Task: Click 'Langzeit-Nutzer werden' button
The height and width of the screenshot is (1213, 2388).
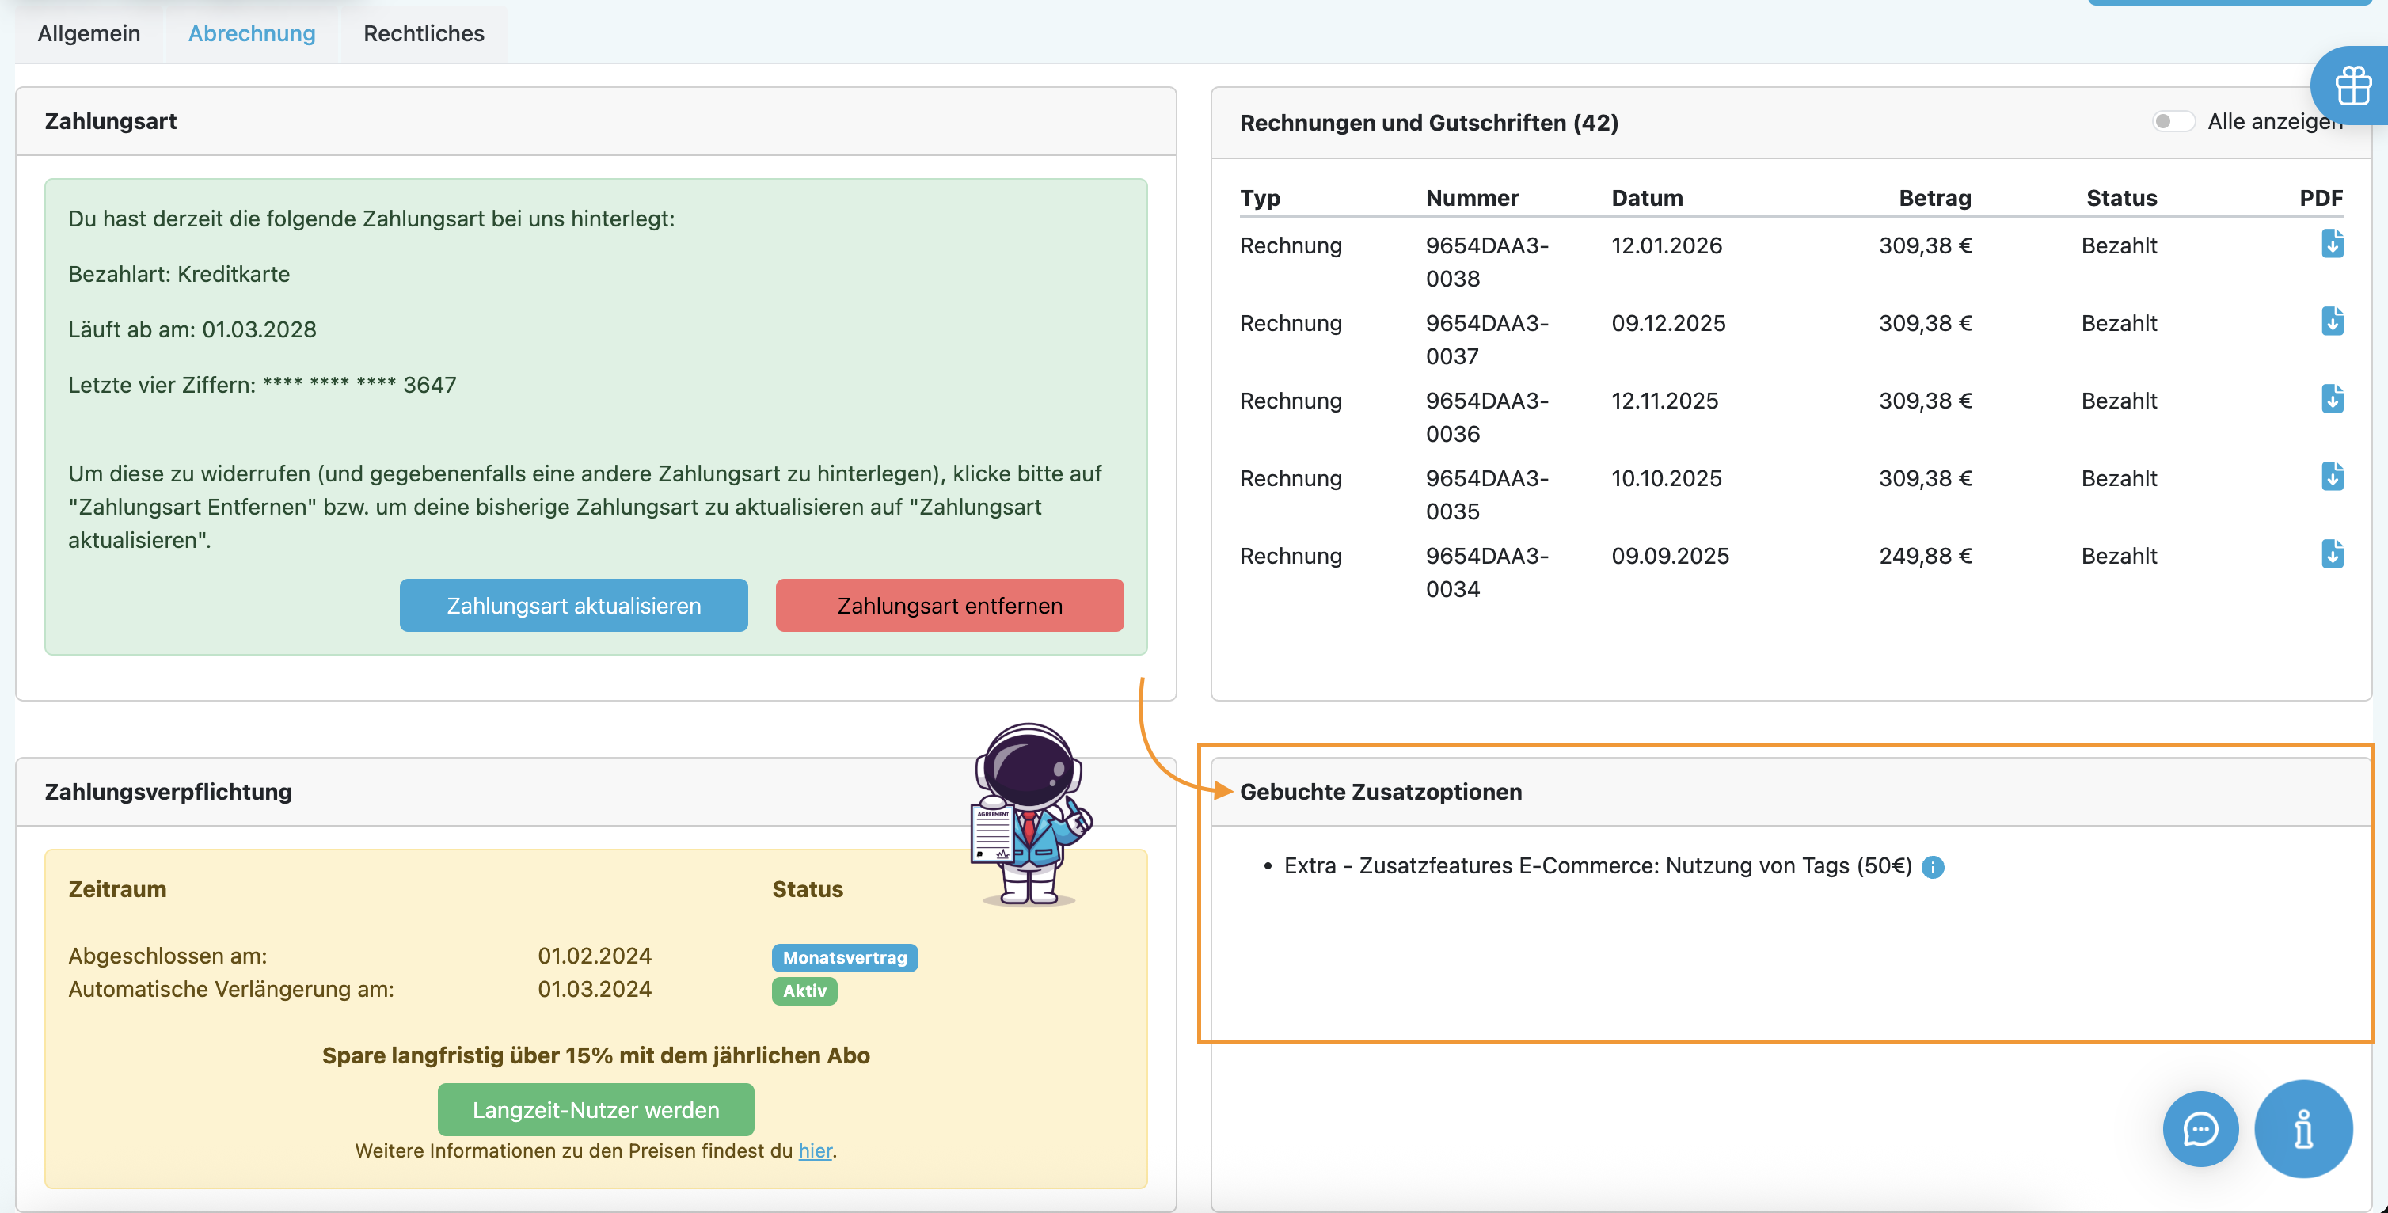Action: click(595, 1110)
